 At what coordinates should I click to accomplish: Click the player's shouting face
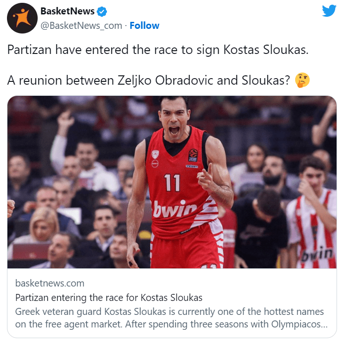(174, 121)
